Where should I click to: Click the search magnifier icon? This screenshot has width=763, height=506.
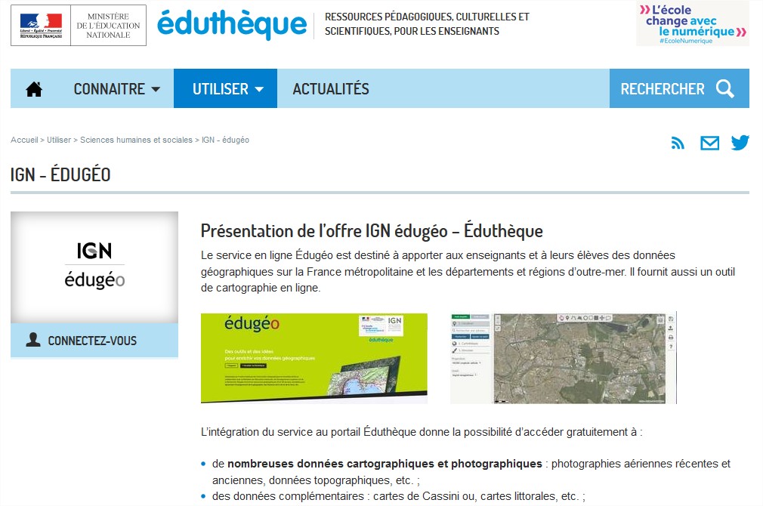[725, 89]
